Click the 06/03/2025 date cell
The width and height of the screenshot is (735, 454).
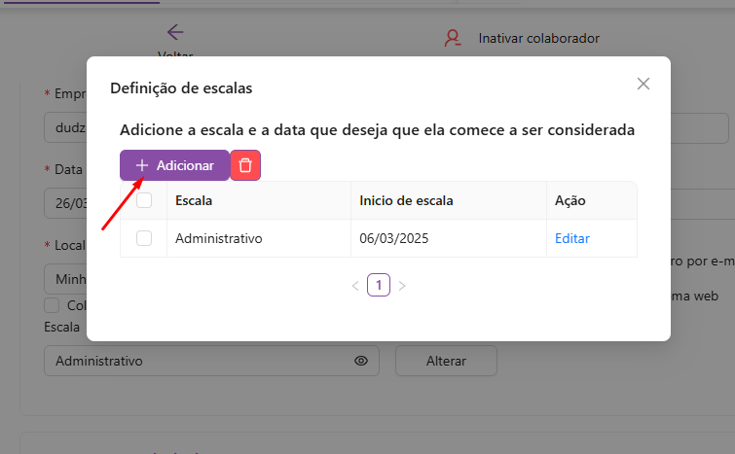click(393, 238)
